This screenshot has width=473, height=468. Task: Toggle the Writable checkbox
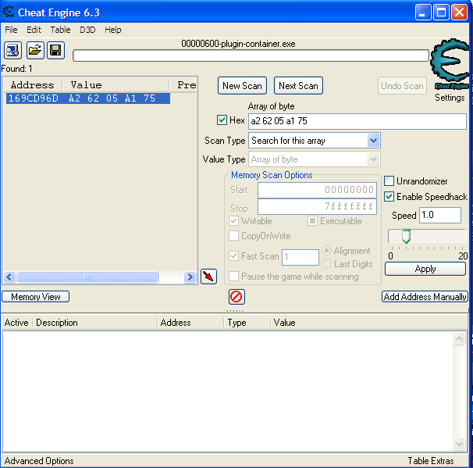[x=233, y=220]
